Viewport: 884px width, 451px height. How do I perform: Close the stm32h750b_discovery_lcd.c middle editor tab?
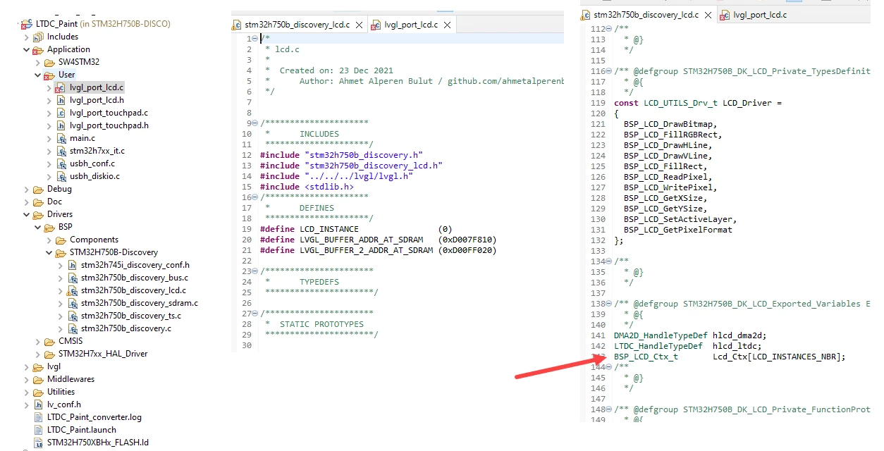pyautogui.click(x=359, y=25)
